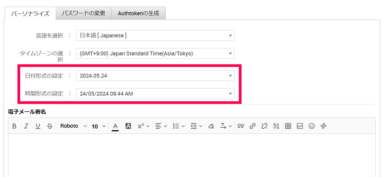Click the 電子メール署名 heading text
388x177 pixels.
tap(27, 112)
